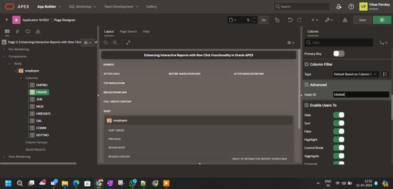Zoom in on the layout canvas
The height and width of the screenshot is (189, 393).
115,43
